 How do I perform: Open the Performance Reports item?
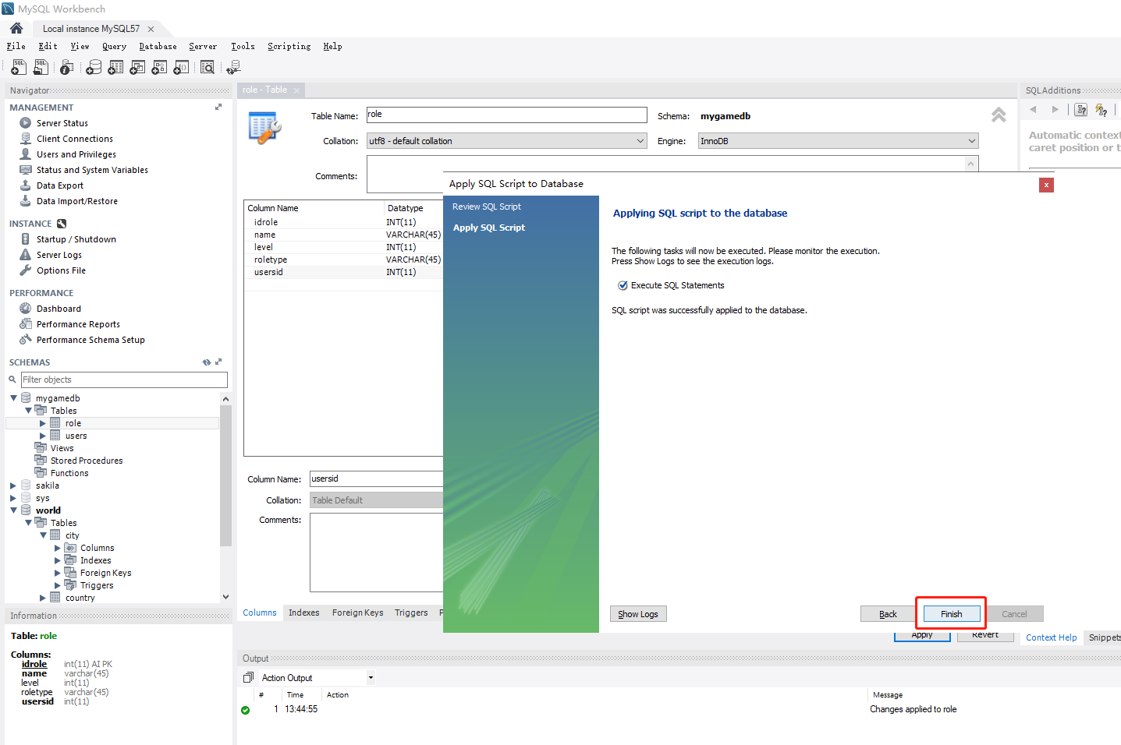(x=78, y=324)
